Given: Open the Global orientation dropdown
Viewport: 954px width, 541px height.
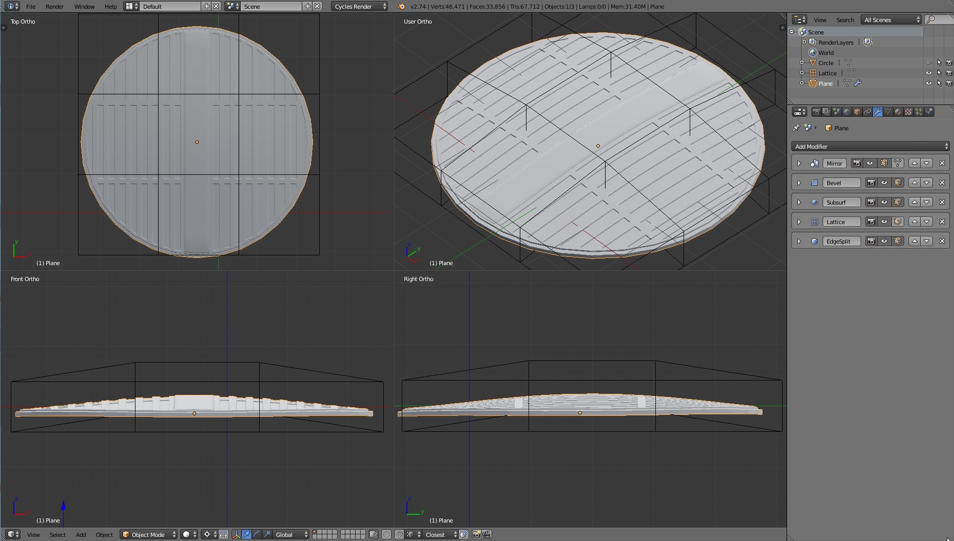Looking at the screenshot, I should click(x=291, y=534).
